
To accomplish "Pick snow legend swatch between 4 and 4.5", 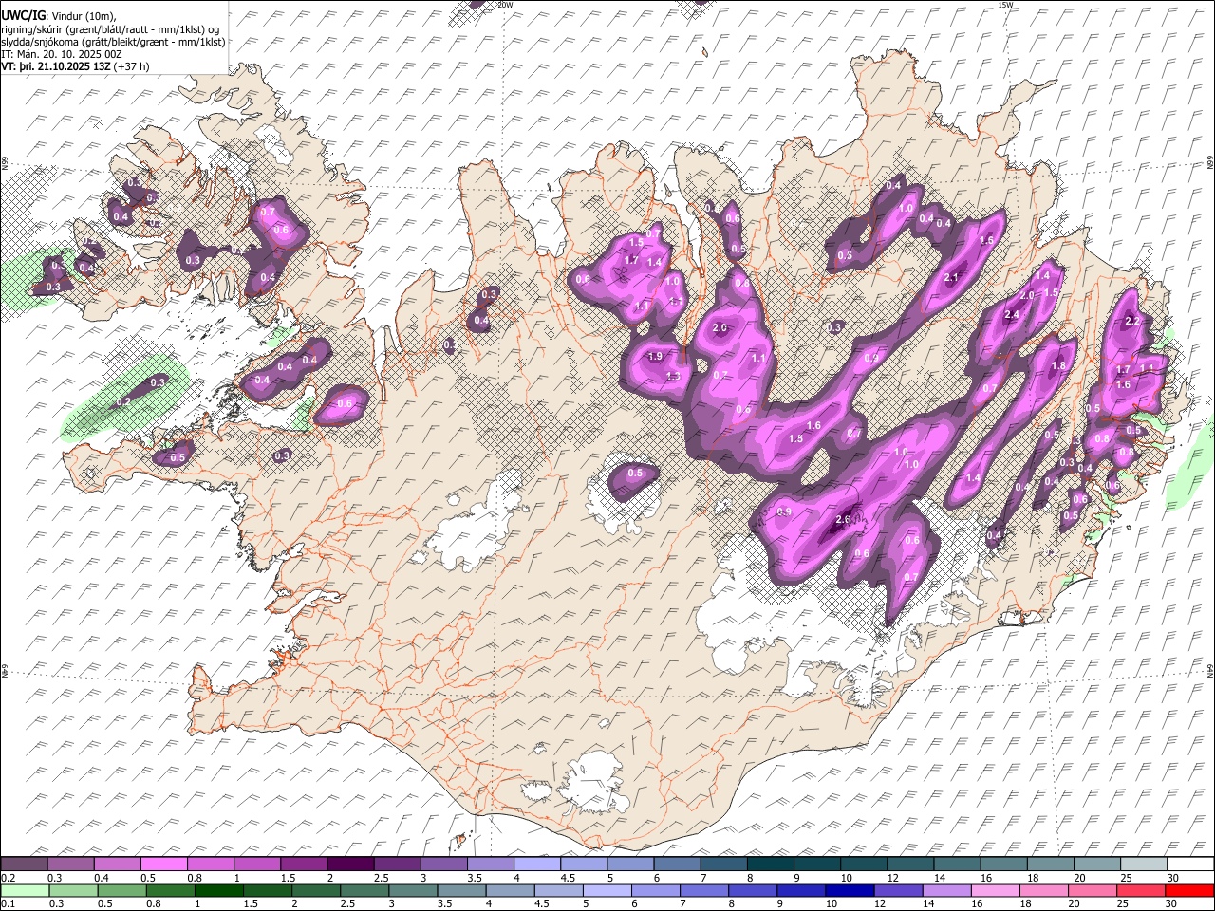I will coord(536,864).
